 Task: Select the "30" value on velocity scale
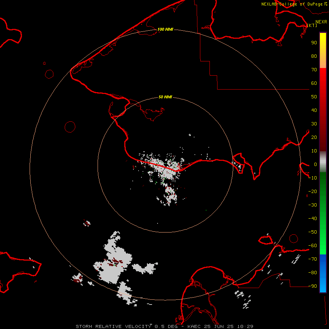point(314,124)
